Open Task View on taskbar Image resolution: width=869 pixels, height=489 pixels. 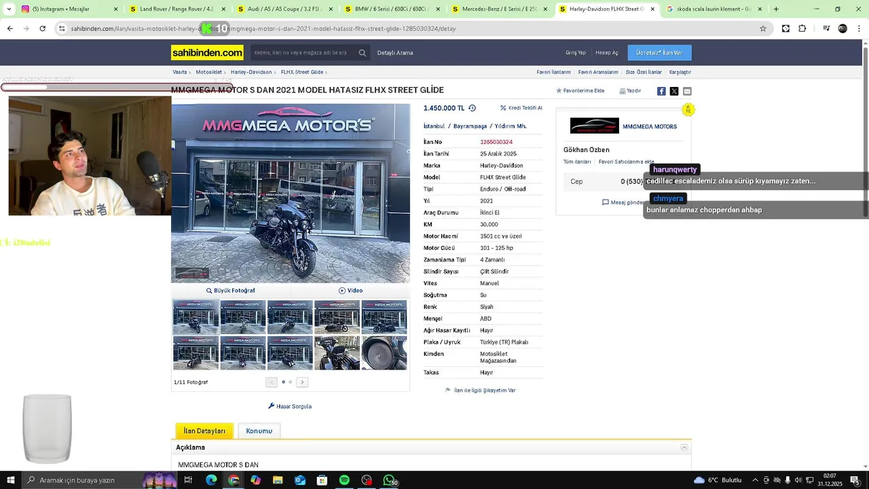coord(188,480)
